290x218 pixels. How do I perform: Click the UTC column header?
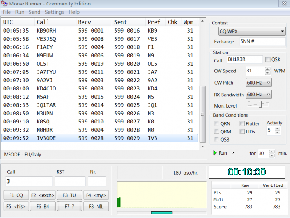pos(18,22)
